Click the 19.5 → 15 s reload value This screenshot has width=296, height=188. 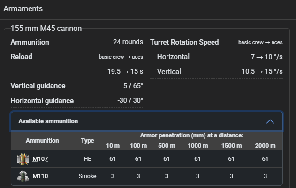pos(125,71)
